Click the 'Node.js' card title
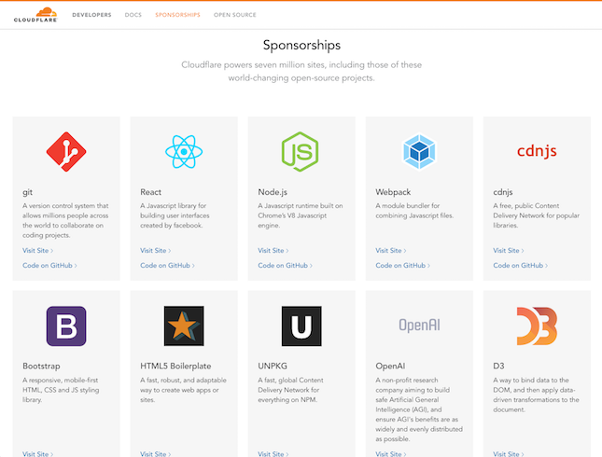 [273, 192]
